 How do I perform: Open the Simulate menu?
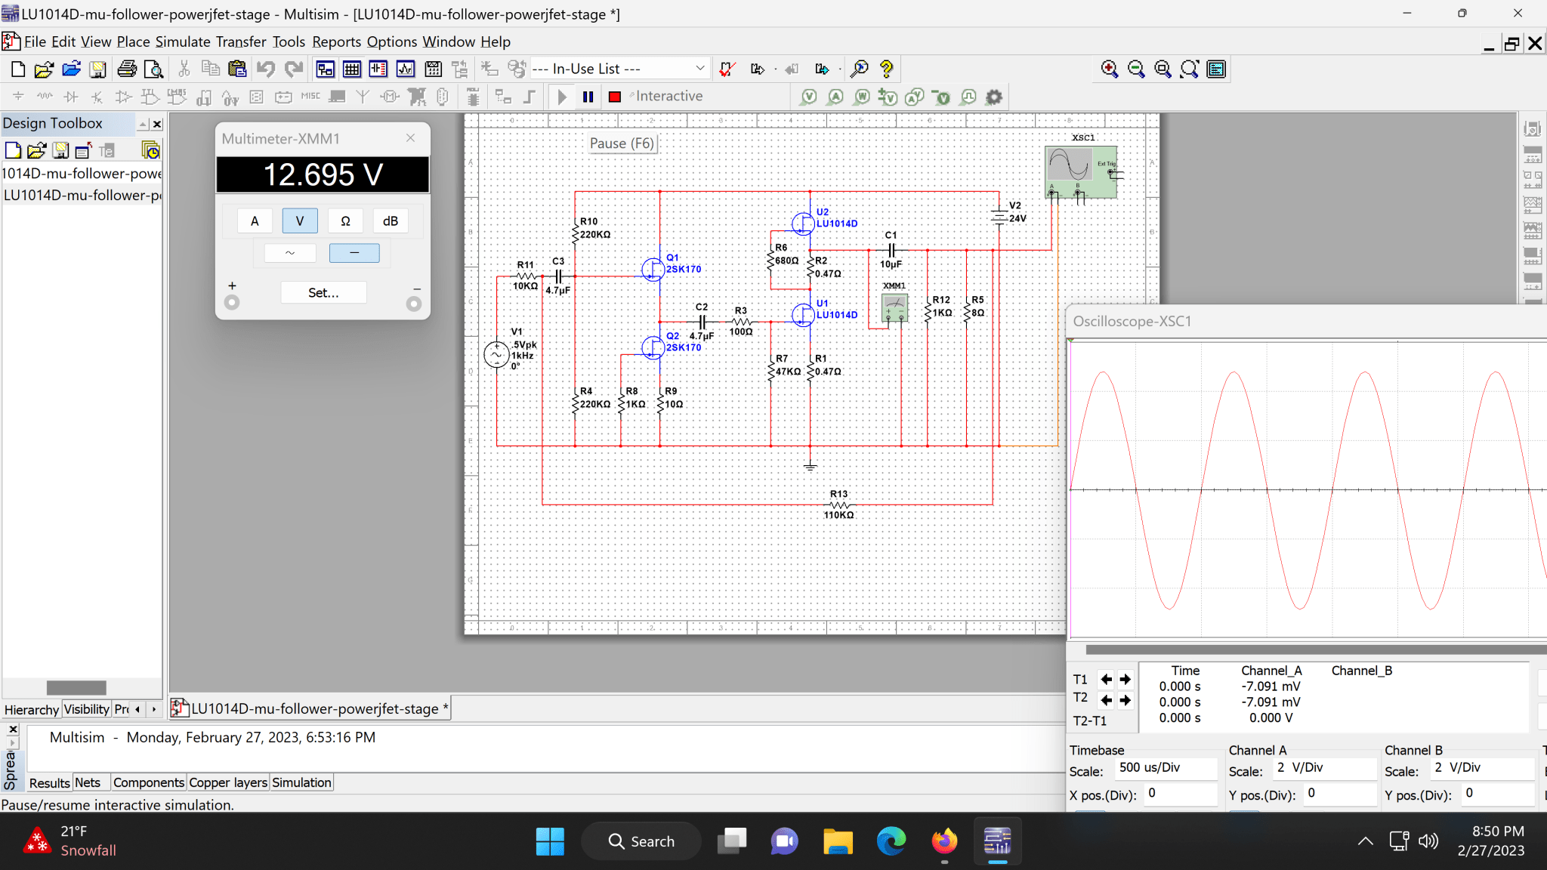coord(183,42)
